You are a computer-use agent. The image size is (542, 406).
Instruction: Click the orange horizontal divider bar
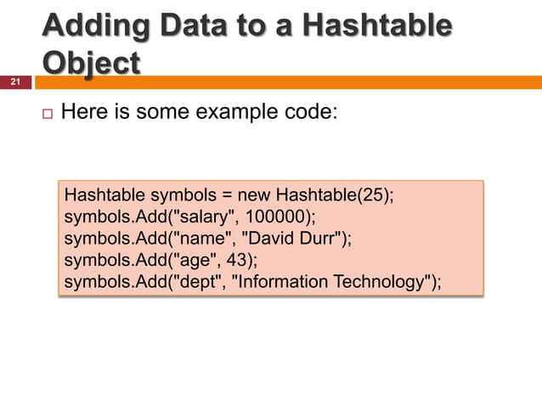click(x=288, y=82)
